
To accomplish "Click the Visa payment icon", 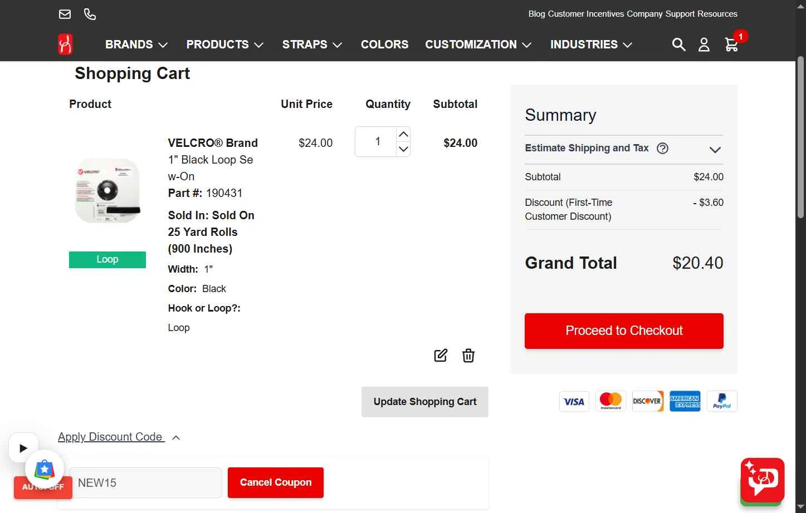I will point(574,401).
